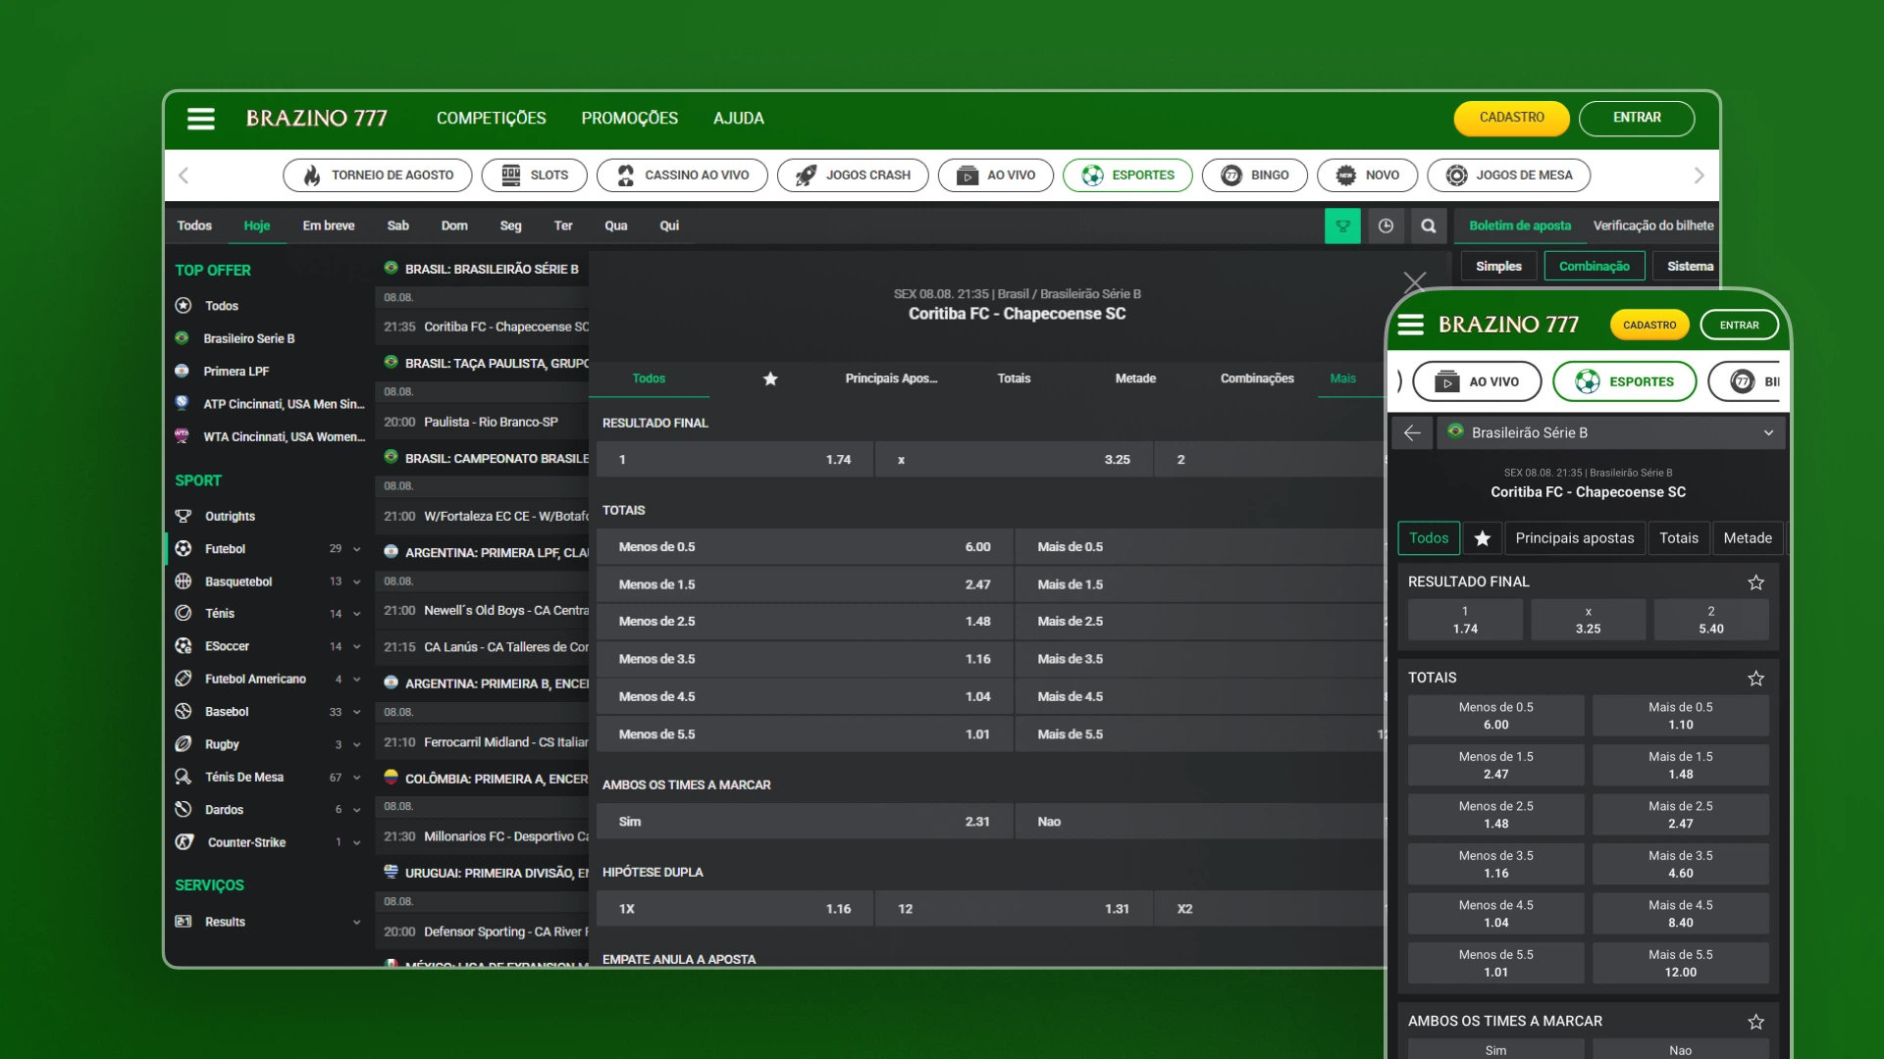Viewport: 1884px width, 1059px height.
Task: Favorite the TOTAIS market star on mobile
Action: (1755, 679)
